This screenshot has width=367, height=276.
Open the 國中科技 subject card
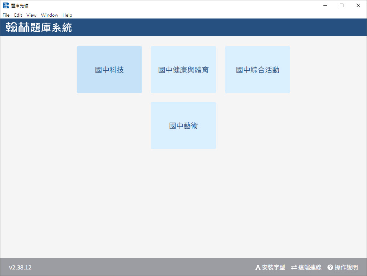pos(109,70)
